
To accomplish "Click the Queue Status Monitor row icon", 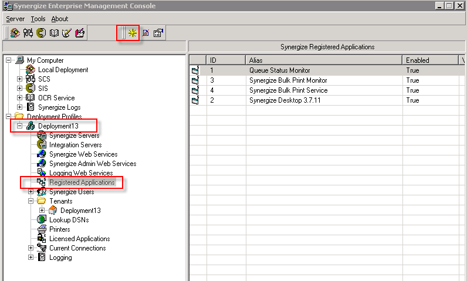I will pos(195,70).
